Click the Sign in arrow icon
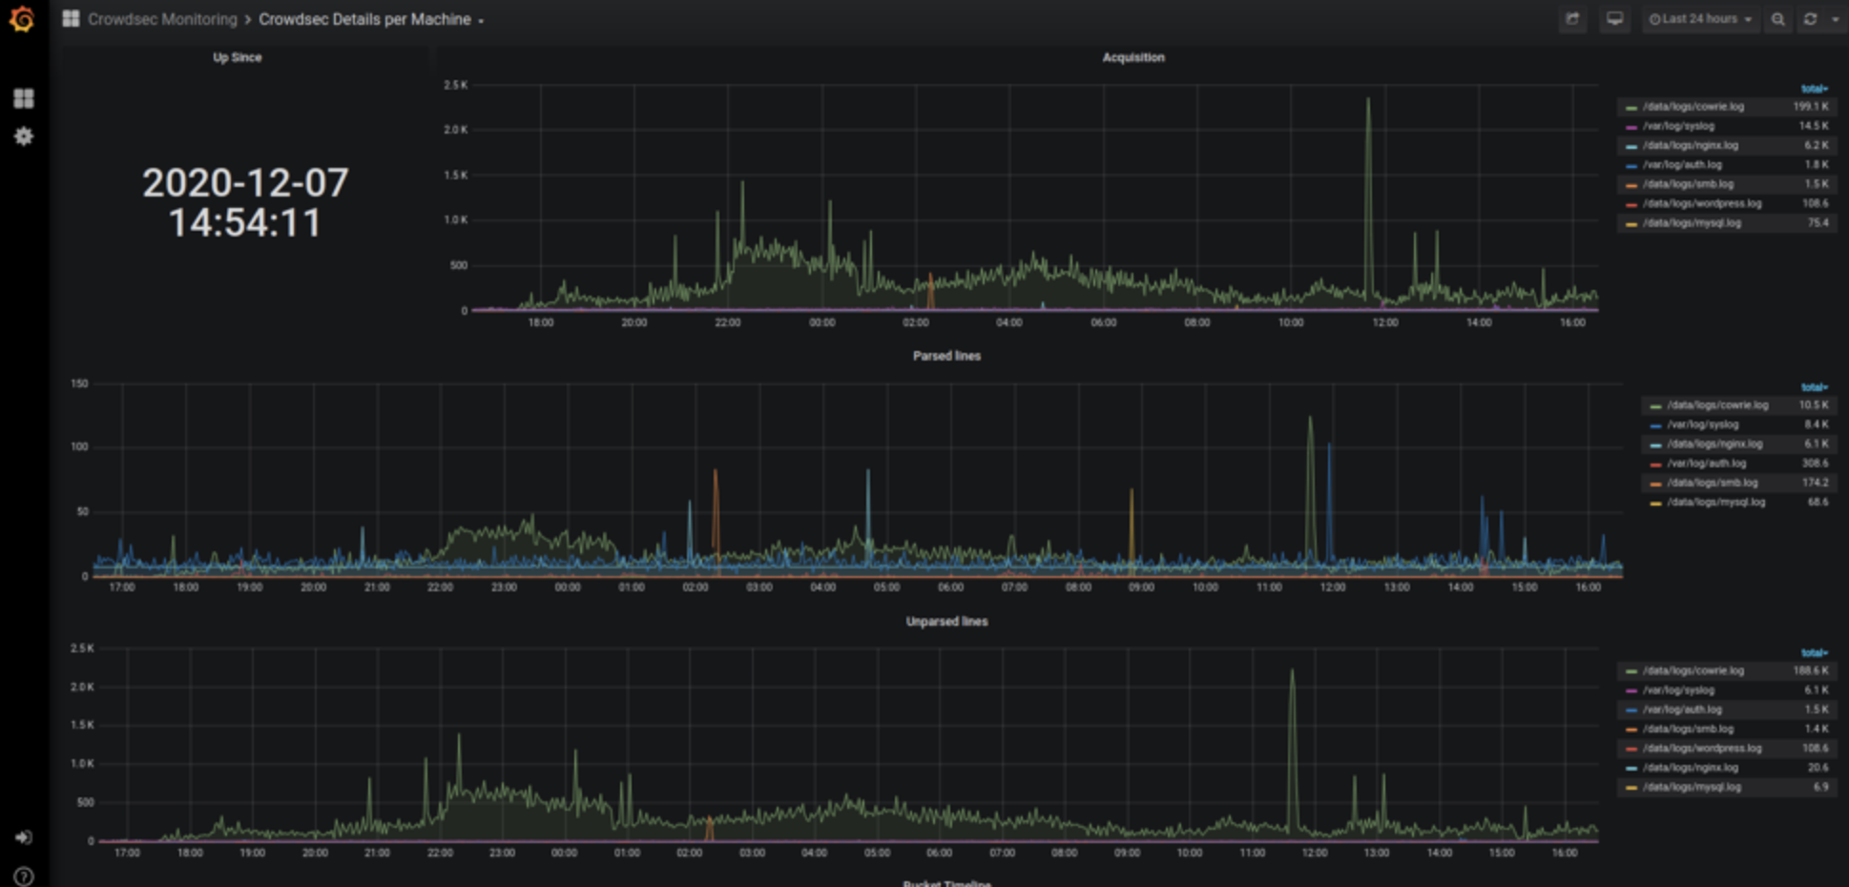Image resolution: width=1849 pixels, height=887 pixels. 24,837
